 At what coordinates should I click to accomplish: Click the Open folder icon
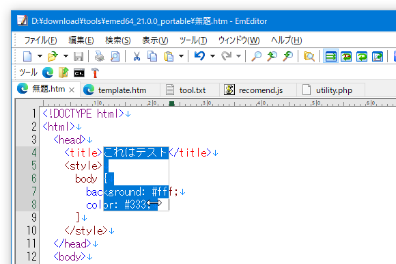[53, 56]
